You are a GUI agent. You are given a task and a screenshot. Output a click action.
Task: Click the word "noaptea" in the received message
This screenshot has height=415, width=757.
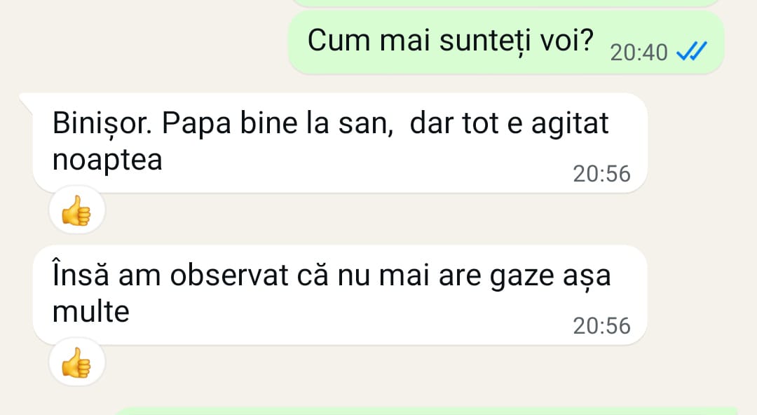tap(107, 161)
